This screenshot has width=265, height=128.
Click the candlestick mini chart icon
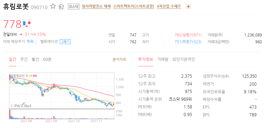tap(27, 23)
